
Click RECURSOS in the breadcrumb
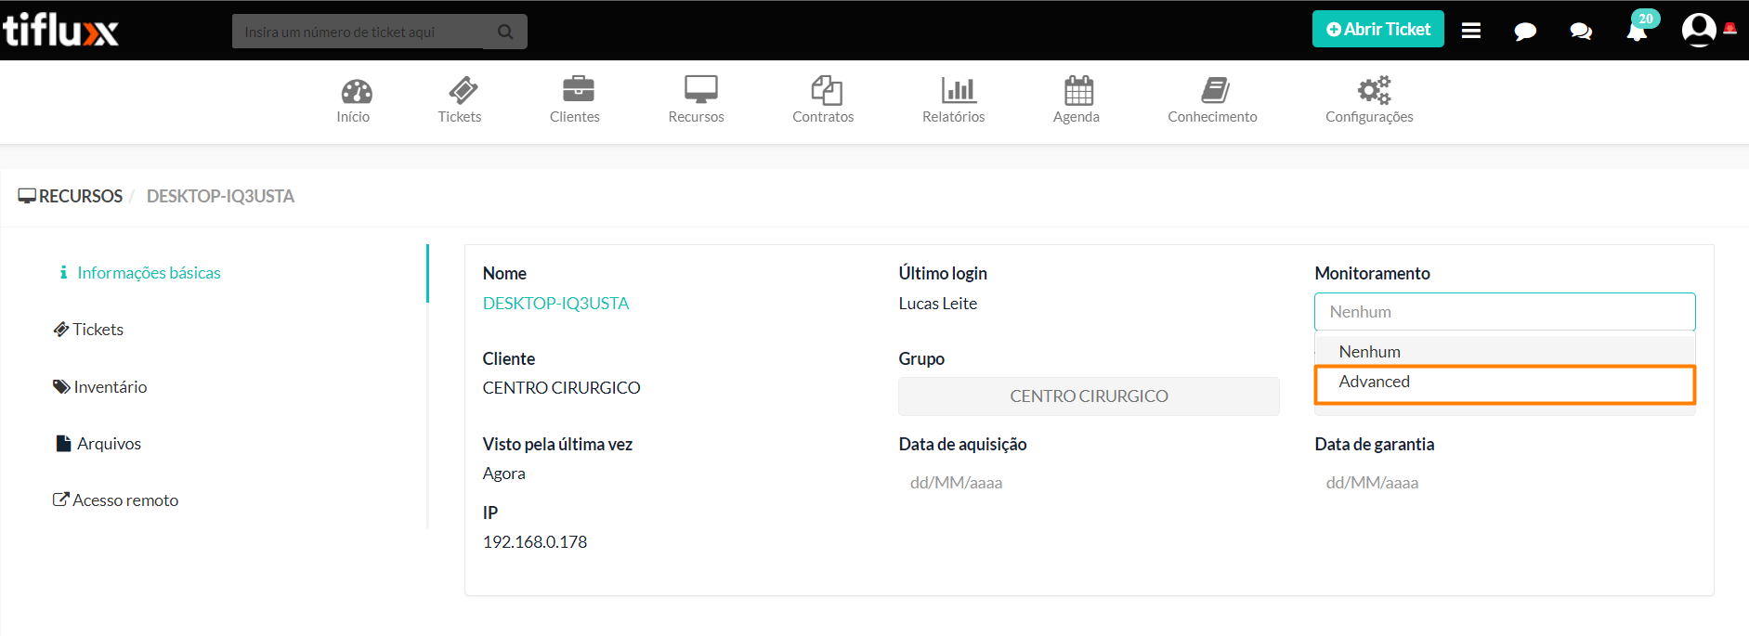tap(80, 196)
